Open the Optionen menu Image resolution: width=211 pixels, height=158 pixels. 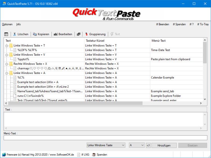click(x=7, y=24)
